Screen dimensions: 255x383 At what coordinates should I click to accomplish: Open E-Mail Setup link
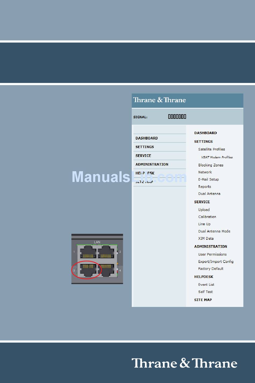[209, 180]
